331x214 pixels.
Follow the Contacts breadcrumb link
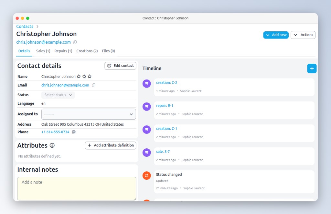tap(25, 27)
